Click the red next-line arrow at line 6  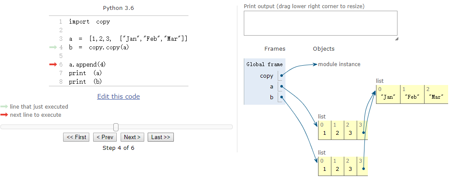(x=53, y=64)
